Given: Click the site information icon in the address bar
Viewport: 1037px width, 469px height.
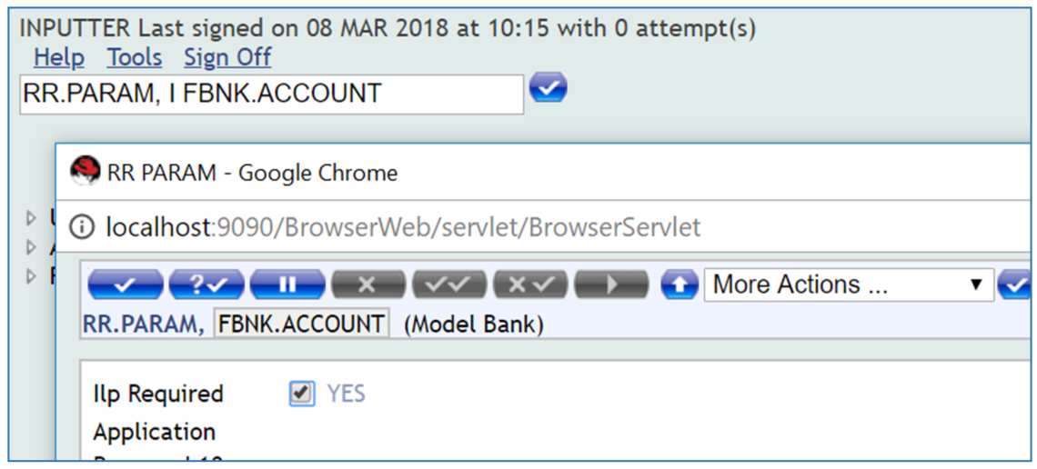Looking at the screenshot, I should tap(82, 226).
